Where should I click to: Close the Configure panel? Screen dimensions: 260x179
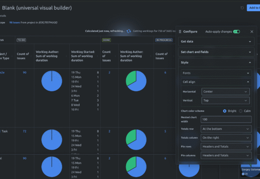coord(252,32)
